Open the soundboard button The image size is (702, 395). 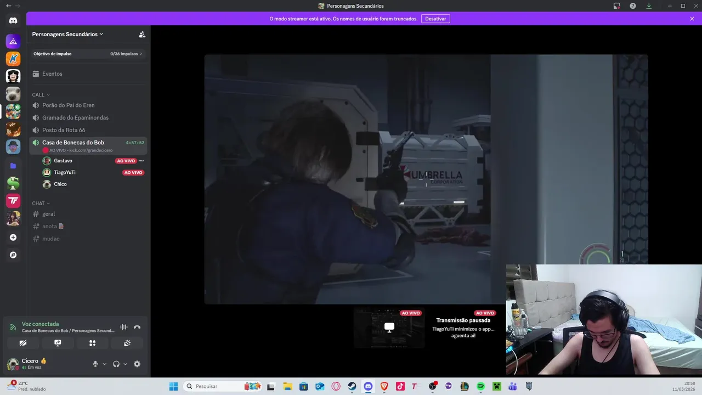click(127, 343)
